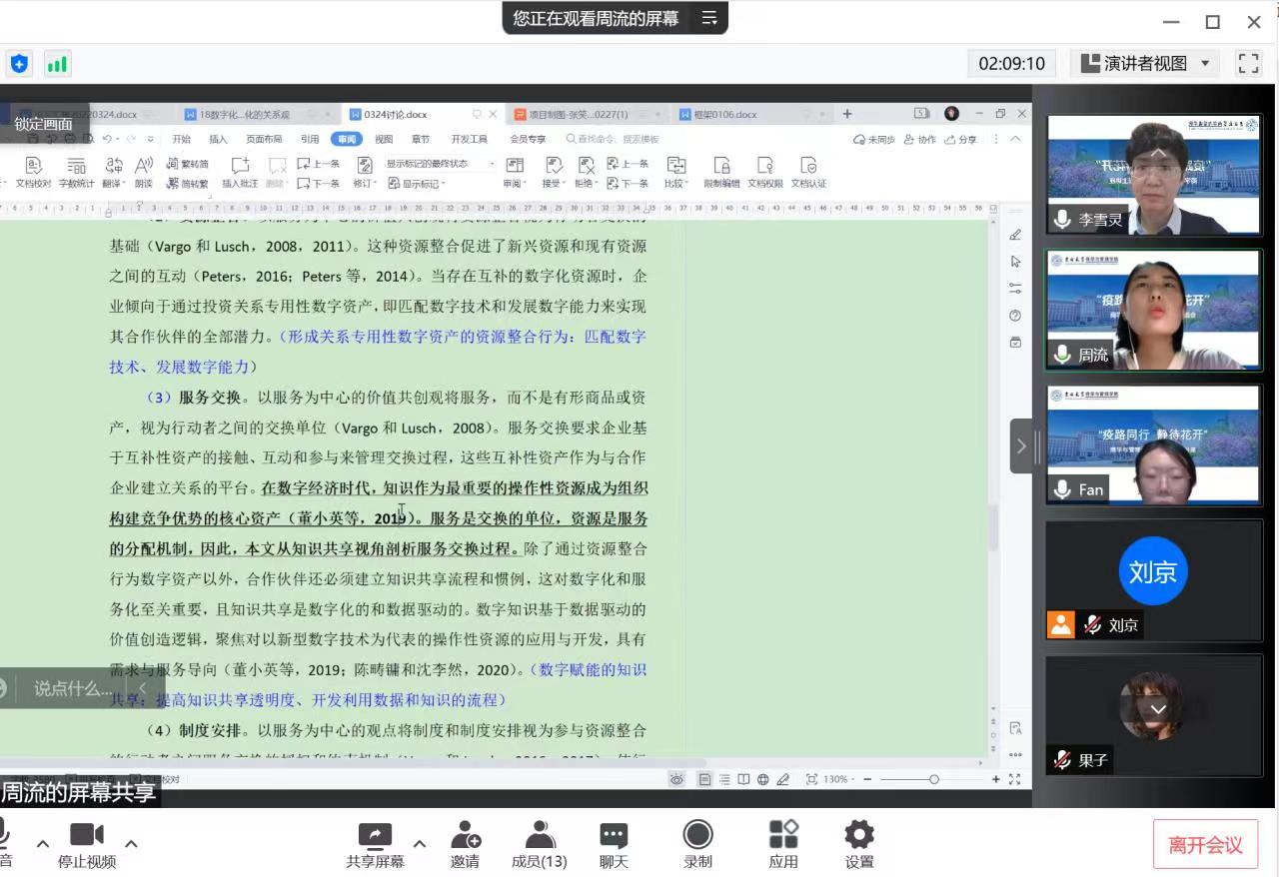Toggle the Stop Video (停止视频) camera
Image resolution: width=1279 pixels, height=877 pixels.
pos(87,836)
